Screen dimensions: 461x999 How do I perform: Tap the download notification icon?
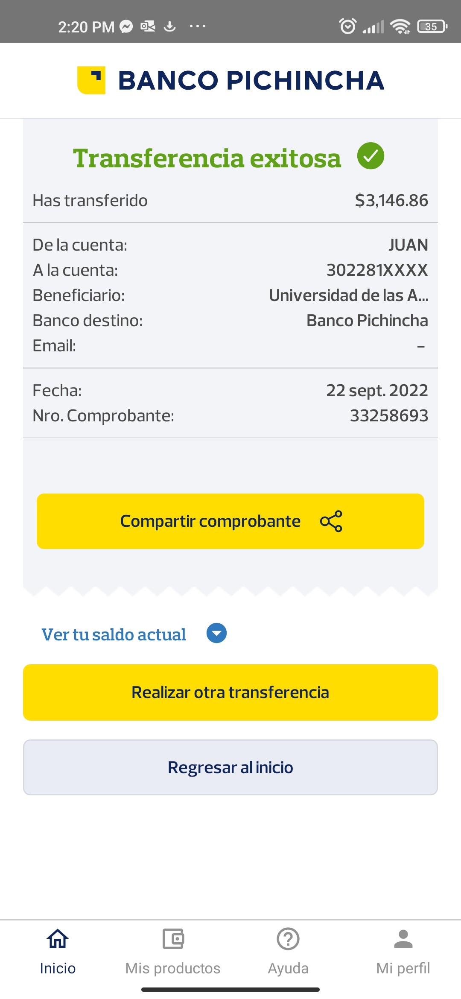[170, 26]
